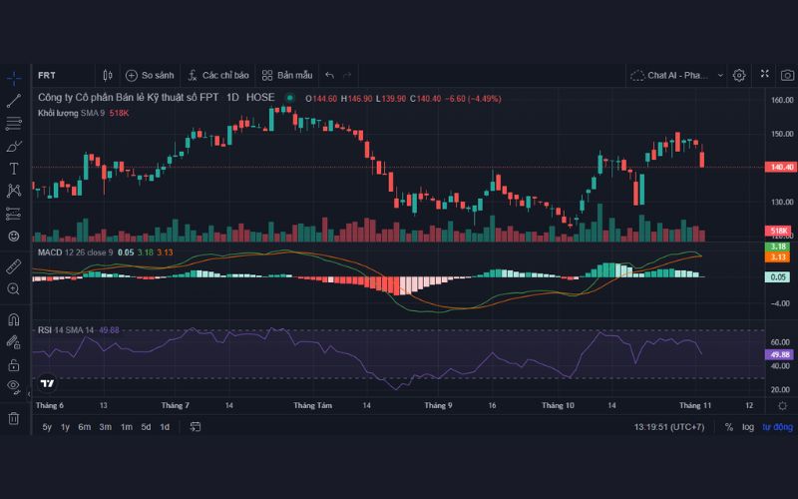Open the candlestick chart type selector
This screenshot has width=798, height=499.
[108, 75]
